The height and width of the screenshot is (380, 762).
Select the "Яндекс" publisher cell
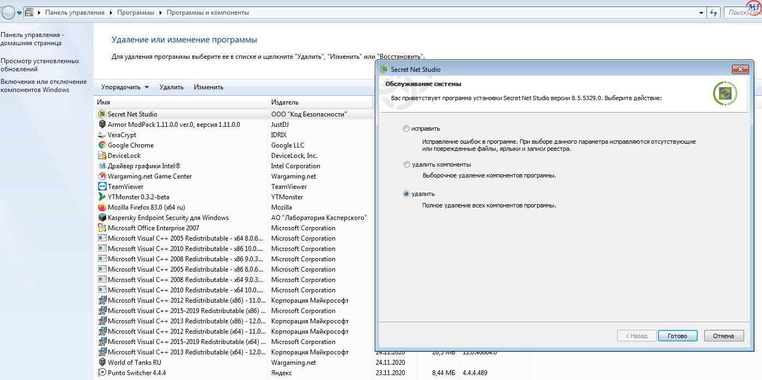[x=282, y=373]
